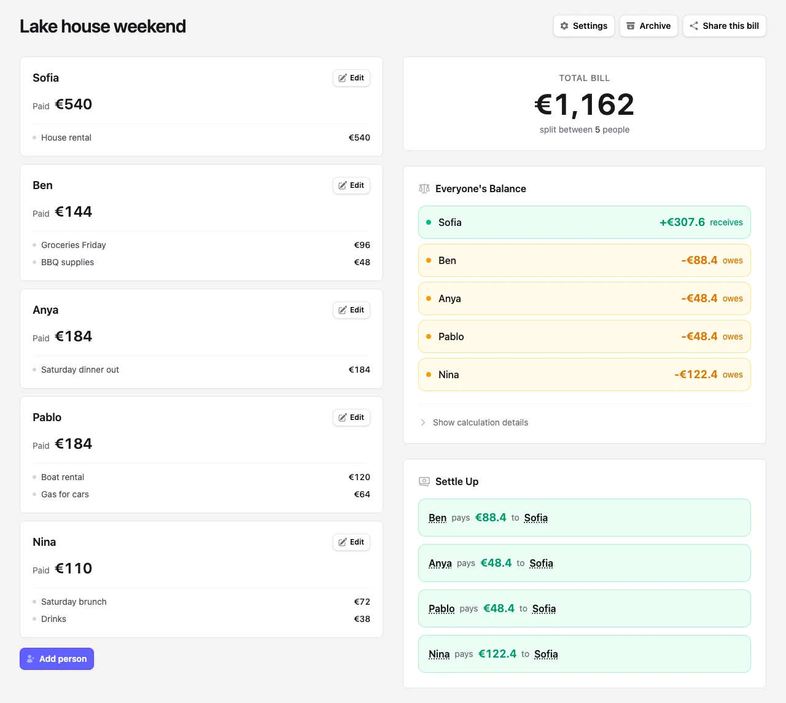Click the €120 Boat rental amount
The width and height of the screenshot is (786, 703).
pos(359,477)
